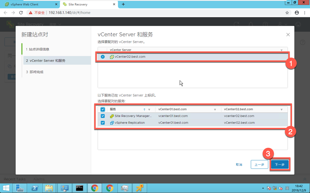Image resolution: width=310 pixels, height=193 pixels.
Task: Open the monitor chart taskbar icon
Action: (125, 188)
